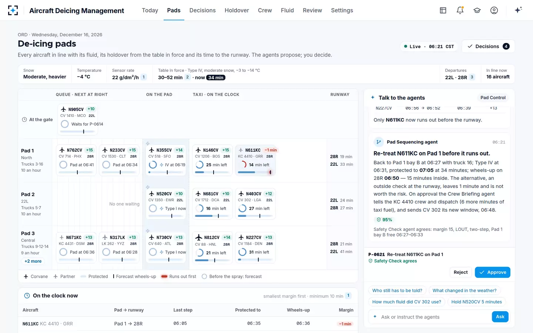This screenshot has width=533, height=333.
Task: Toggle N671KC Pad at 06:36 circle
Action: click(x=63, y=252)
